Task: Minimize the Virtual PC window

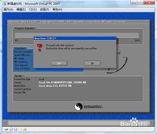Action: [134, 3]
